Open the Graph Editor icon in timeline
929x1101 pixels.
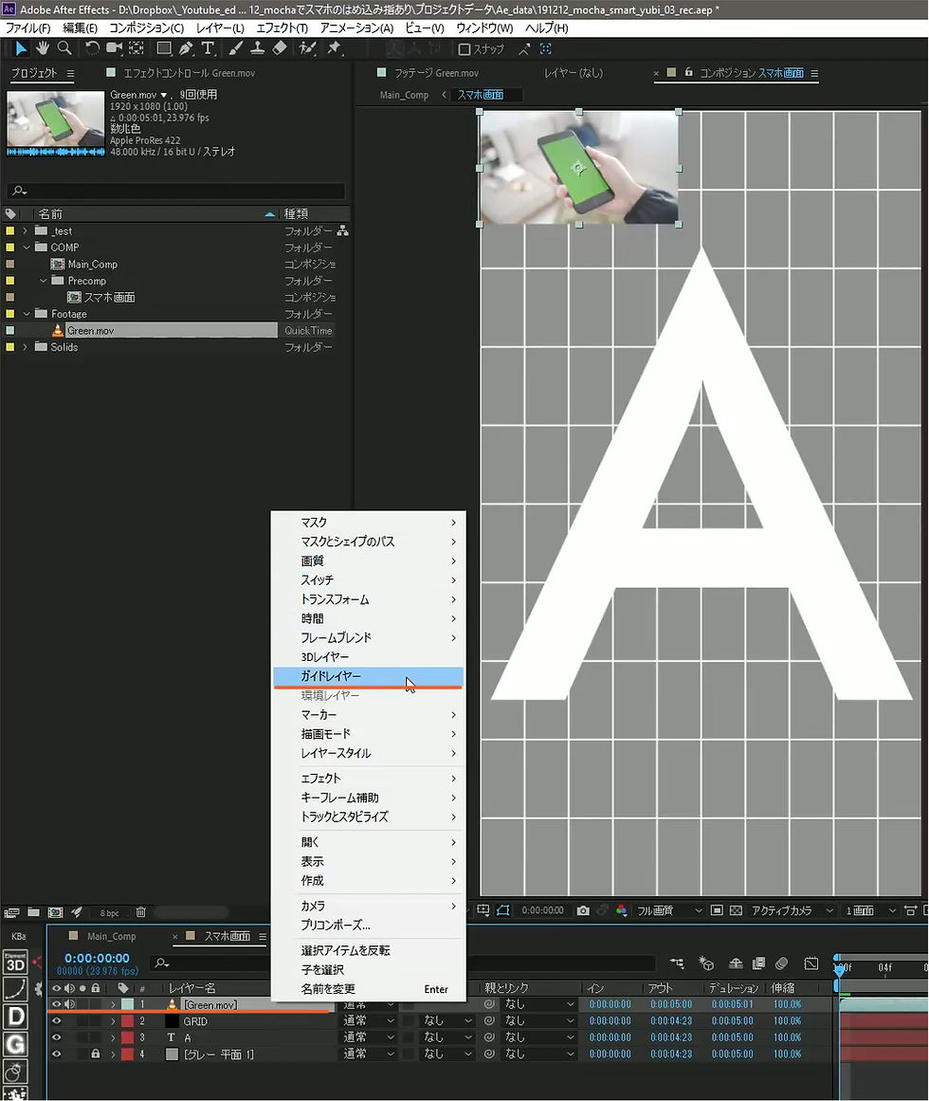tap(811, 963)
